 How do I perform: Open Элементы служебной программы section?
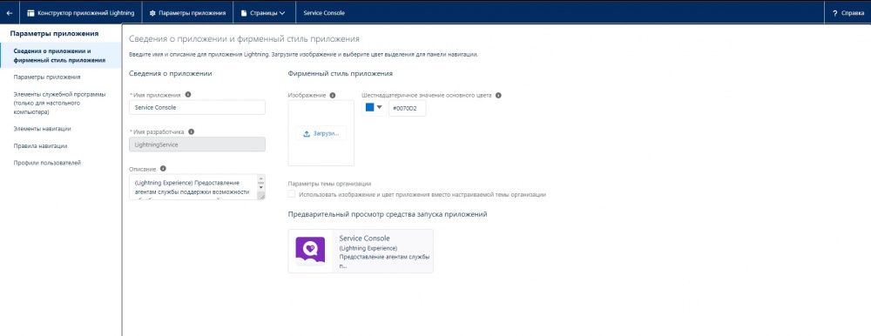[59, 104]
